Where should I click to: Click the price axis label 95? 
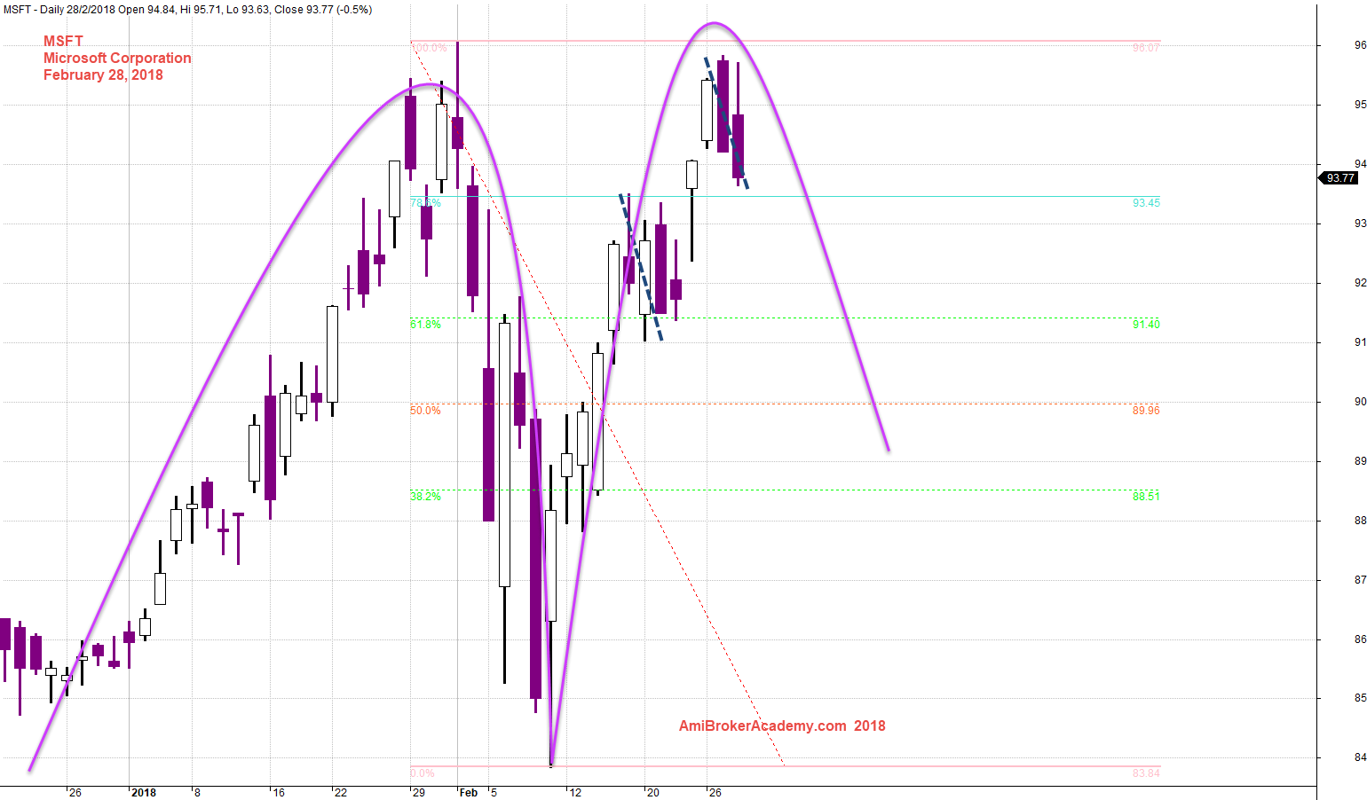tap(1360, 105)
